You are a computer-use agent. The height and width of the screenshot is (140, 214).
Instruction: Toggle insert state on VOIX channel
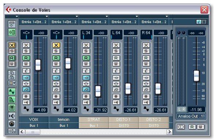pos(26,78)
